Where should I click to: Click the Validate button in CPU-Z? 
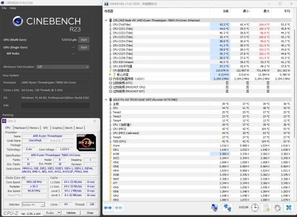[71, 213]
